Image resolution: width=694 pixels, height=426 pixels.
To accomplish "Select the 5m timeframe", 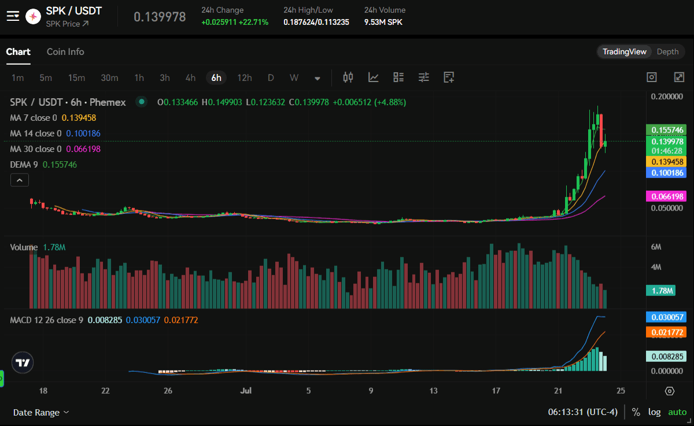I will pos(46,77).
